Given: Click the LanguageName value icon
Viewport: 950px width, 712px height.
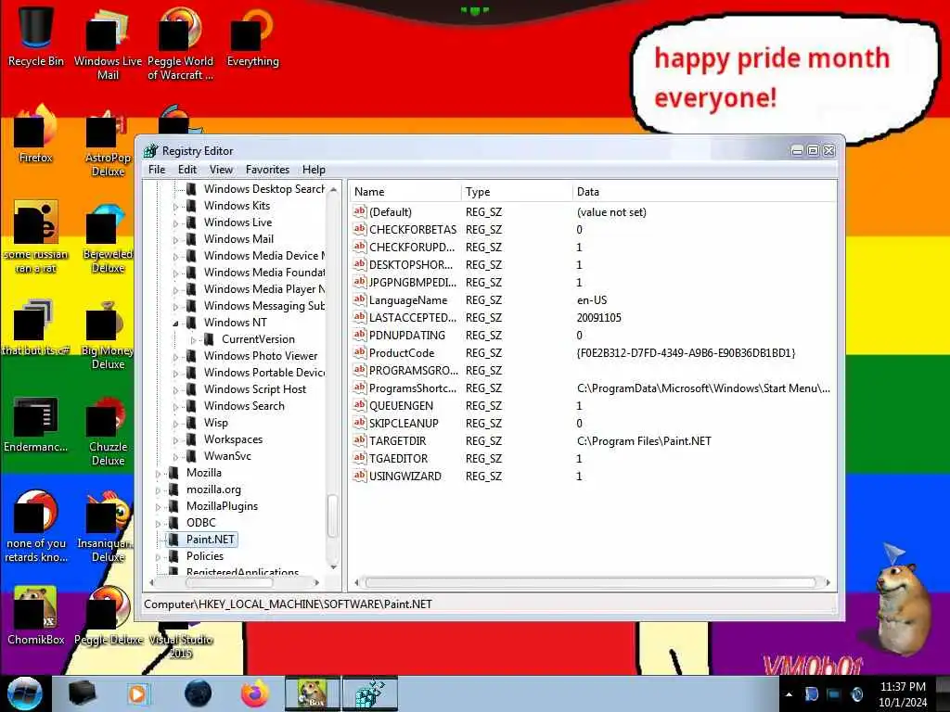Looking at the screenshot, I should tap(360, 299).
